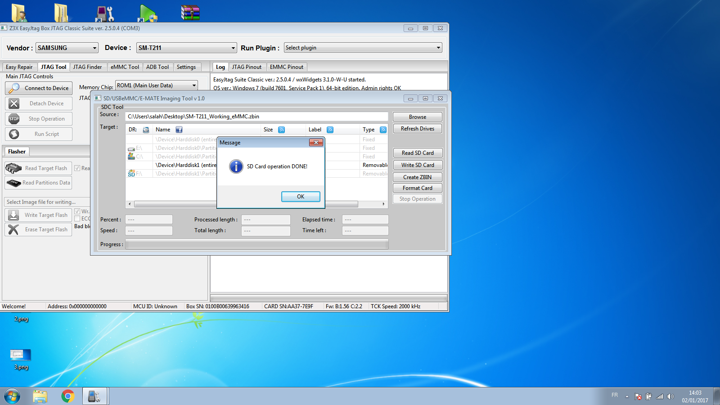Click the Write SD Card button
This screenshot has height=405, width=720.
point(418,165)
